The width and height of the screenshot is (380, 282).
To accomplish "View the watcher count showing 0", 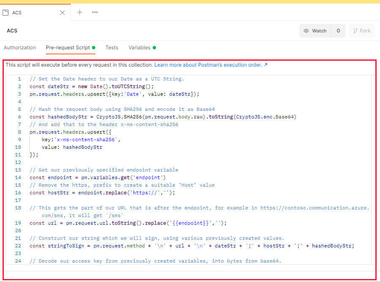I will pyautogui.click(x=339, y=31).
